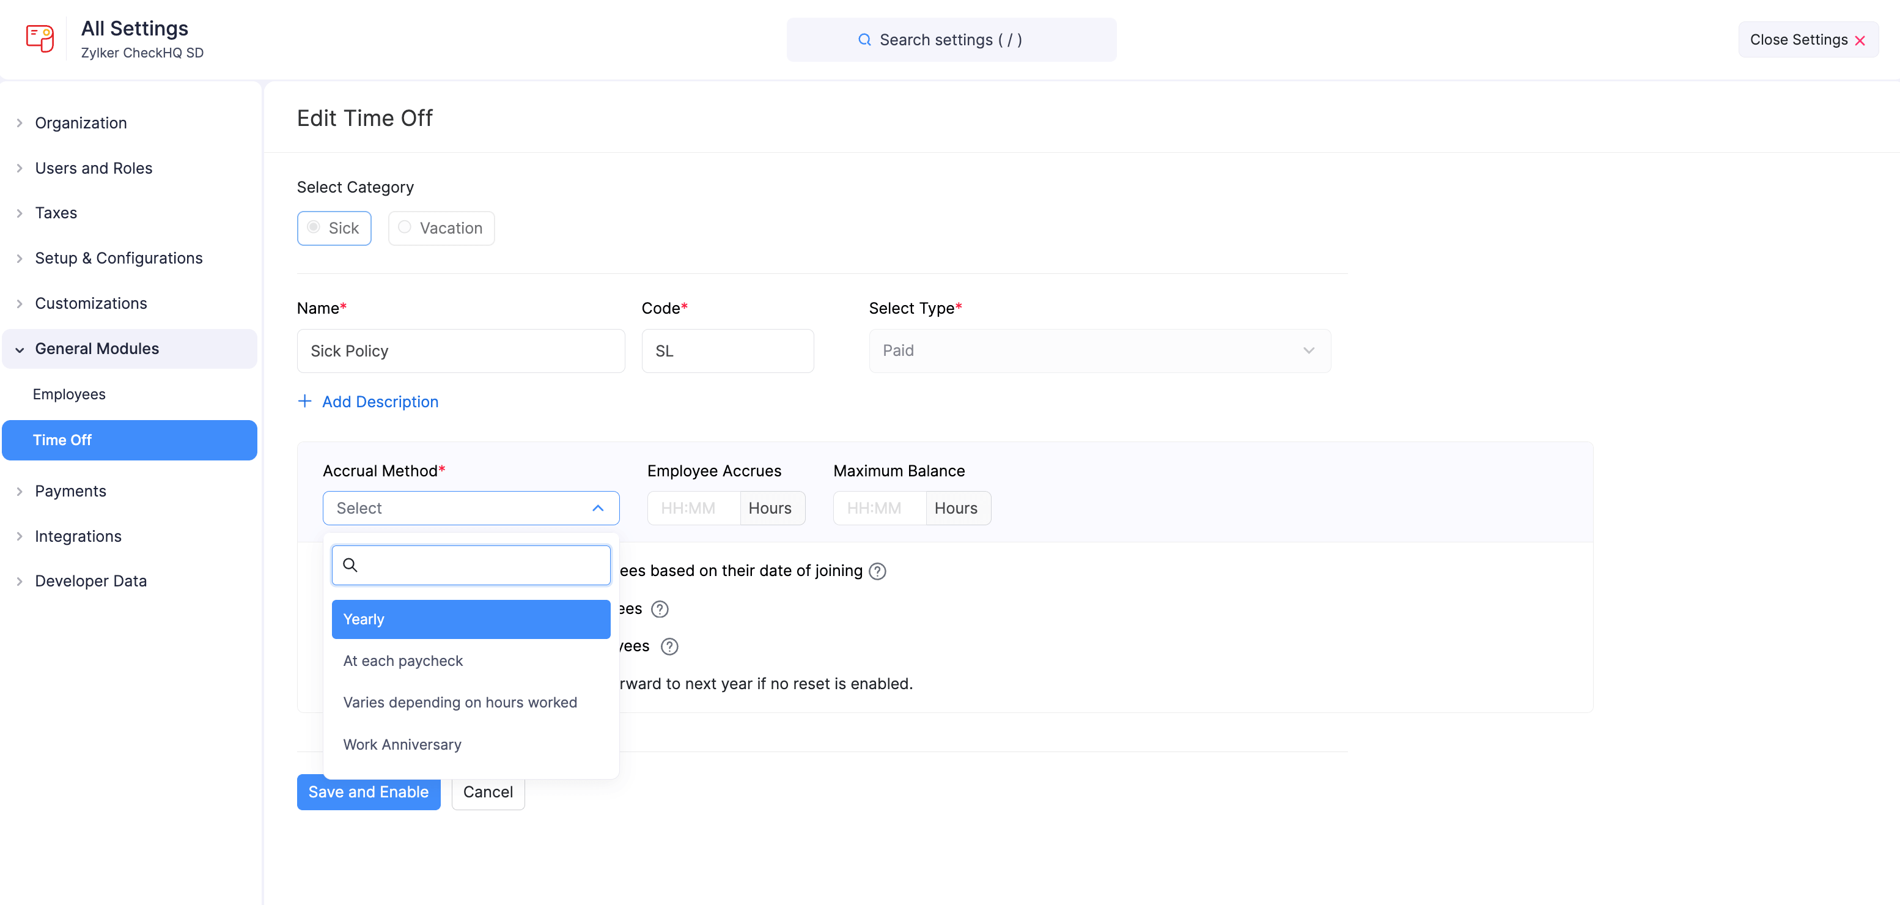
Task: Open the Select Type Paid dropdown
Action: (x=1100, y=351)
